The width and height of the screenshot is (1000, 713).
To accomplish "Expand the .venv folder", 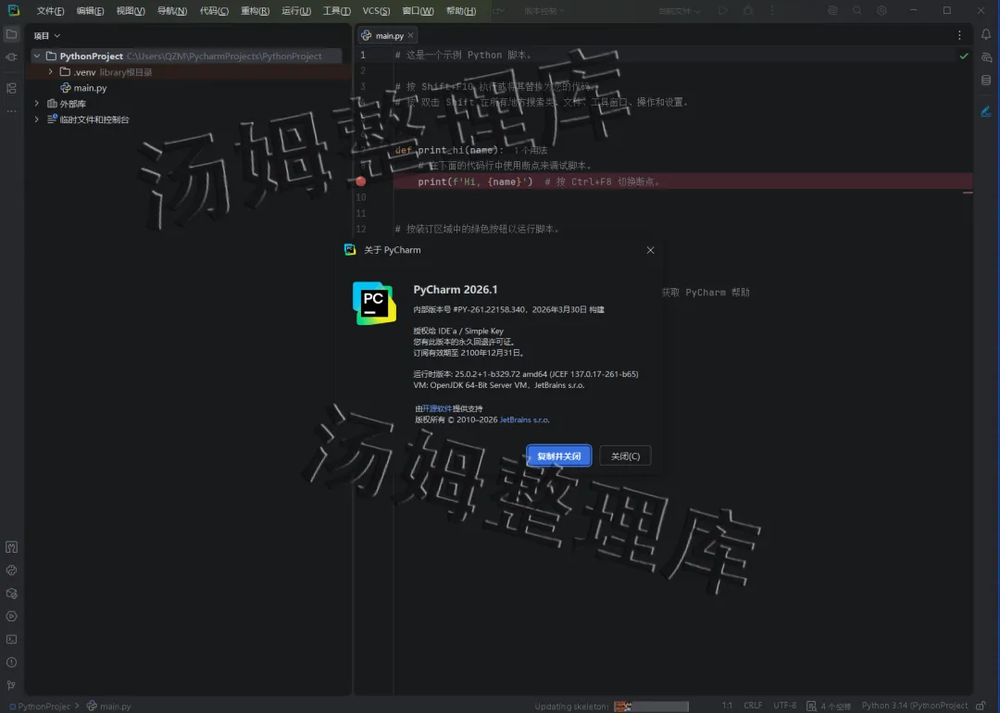I will (50, 72).
